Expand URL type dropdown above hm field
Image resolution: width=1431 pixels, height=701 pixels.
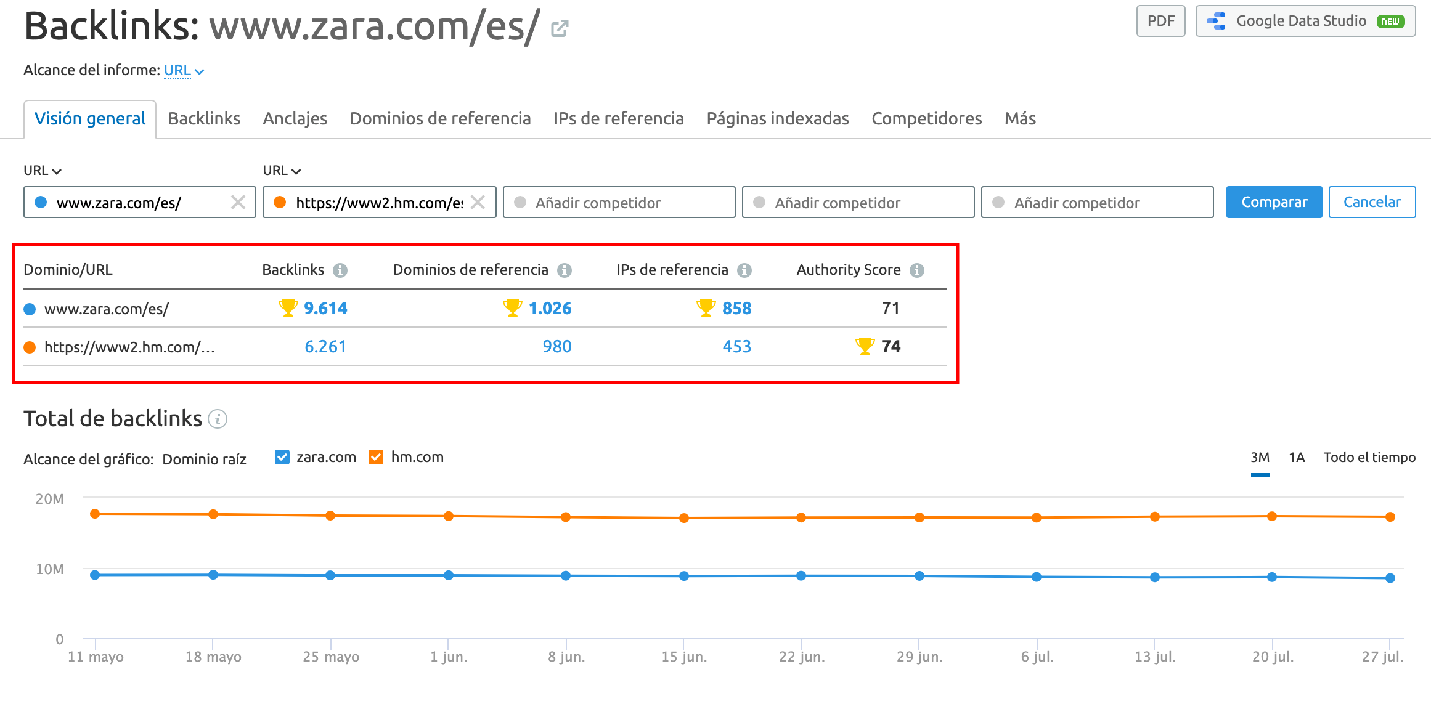[x=282, y=171]
